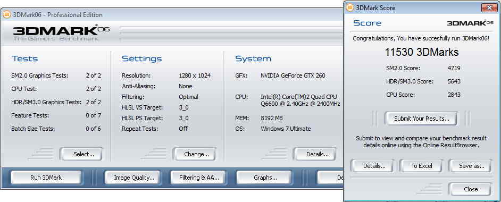Start benchmark with Run 3DMark
The image size is (501, 202).
pyautogui.click(x=46, y=178)
